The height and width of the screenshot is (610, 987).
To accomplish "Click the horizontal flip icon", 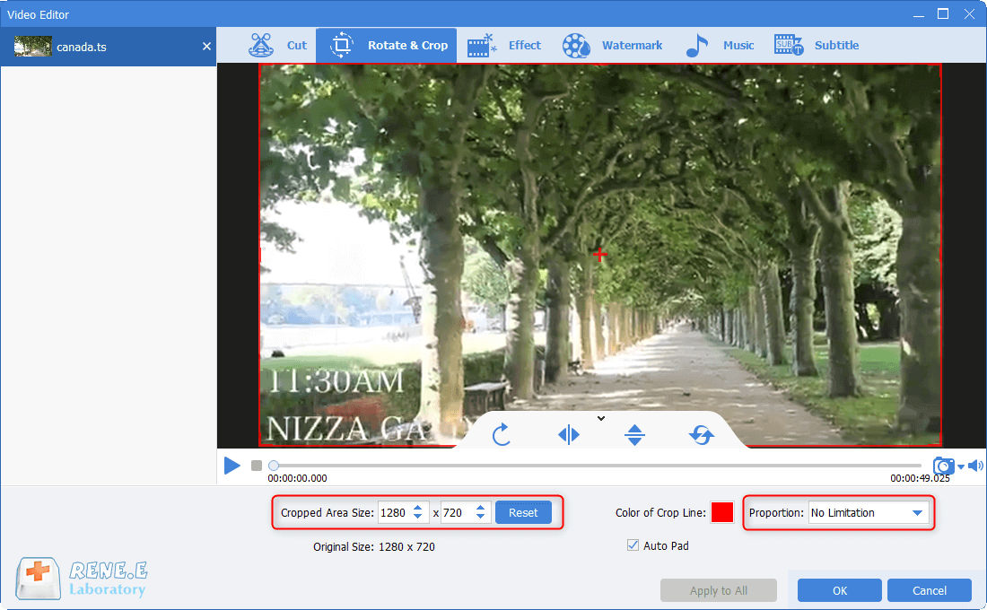I will coord(569,435).
